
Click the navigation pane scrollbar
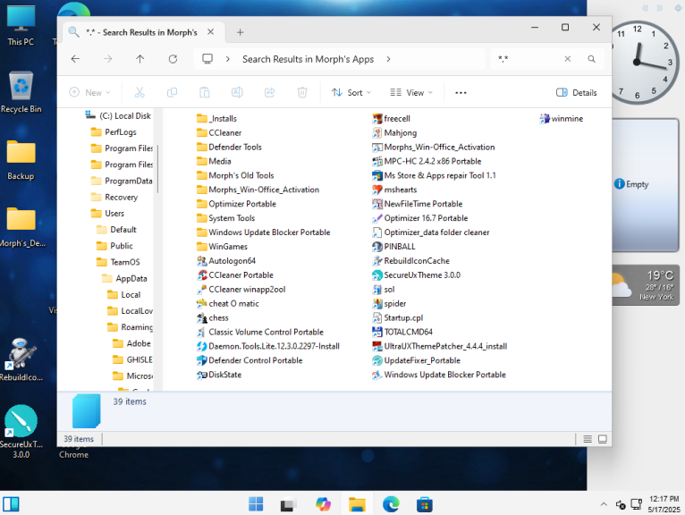(157, 169)
